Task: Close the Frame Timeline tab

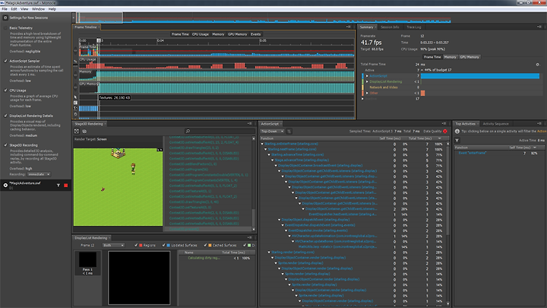Action: click(99, 27)
